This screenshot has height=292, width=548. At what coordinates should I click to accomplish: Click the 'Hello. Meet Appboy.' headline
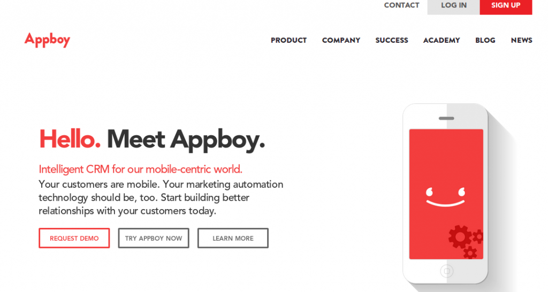coord(152,140)
